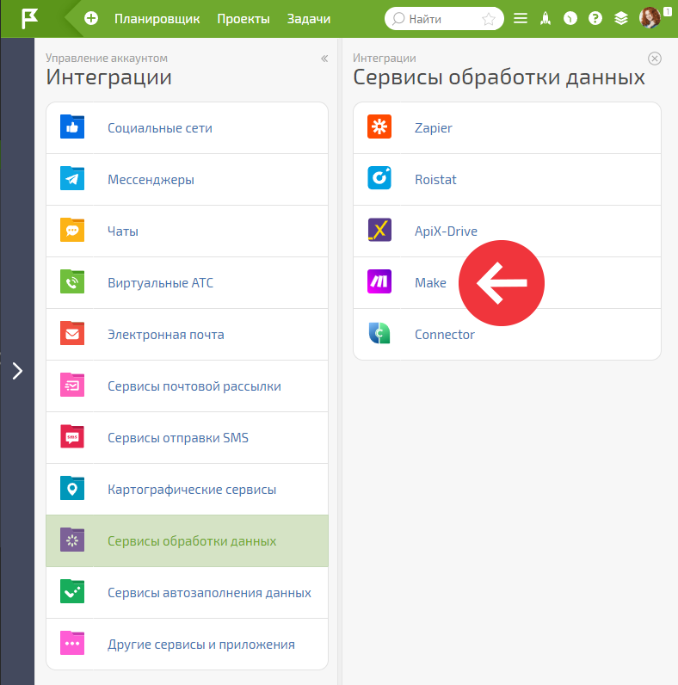Click the layers stack icon in header
Viewport: 678px width, 685px height.
(620, 18)
